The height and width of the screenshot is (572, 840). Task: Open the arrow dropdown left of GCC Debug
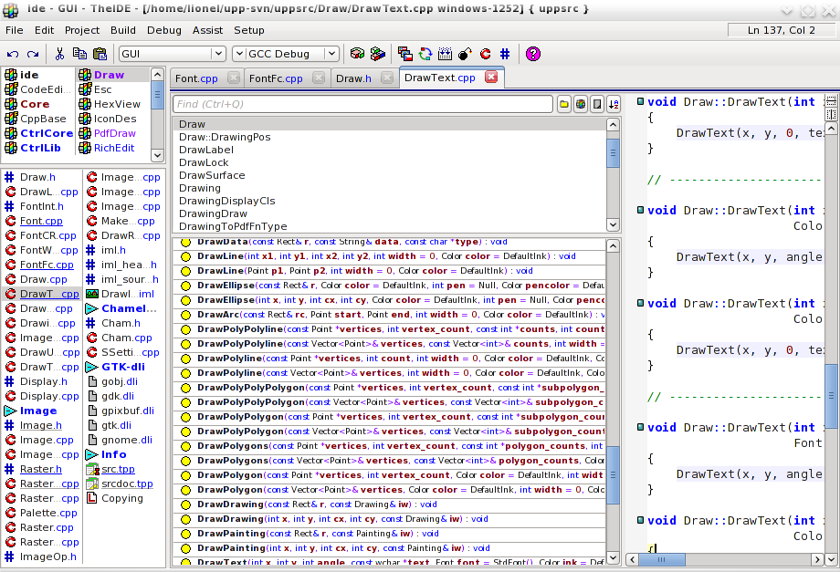coord(238,54)
